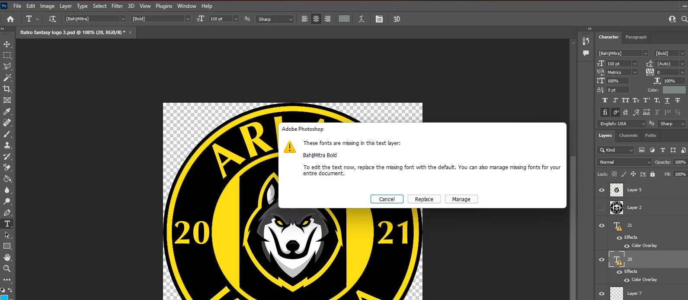Right align text in options bar
This screenshot has width=688, height=300.
[x=327, y=19]
